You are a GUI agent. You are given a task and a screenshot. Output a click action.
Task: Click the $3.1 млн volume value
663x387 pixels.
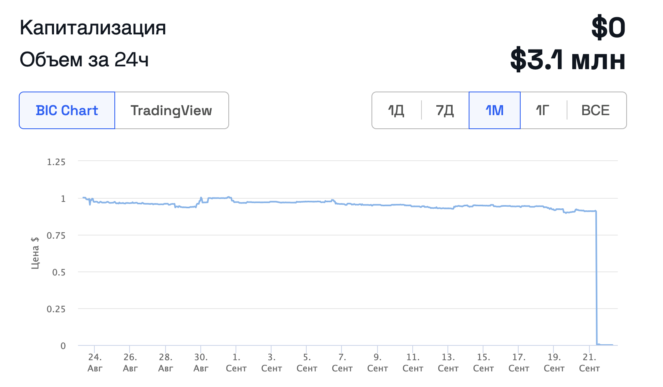tap(567, 60)
